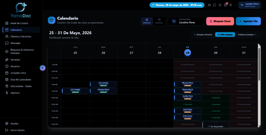
Task: Open Clientes y Pacientes section
Action: click(x=21, y=36)
